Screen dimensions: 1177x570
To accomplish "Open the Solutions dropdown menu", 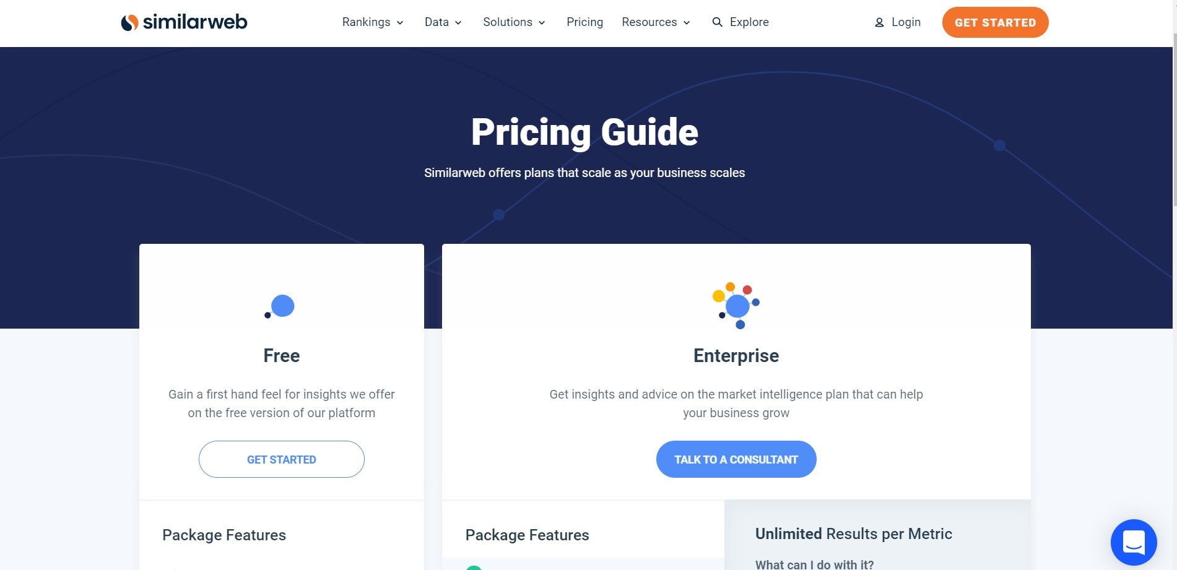I will [514, 22].
